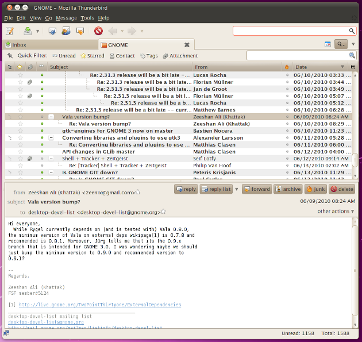
Task: Toggle the Unread quick filter
Action: (64, 56)
